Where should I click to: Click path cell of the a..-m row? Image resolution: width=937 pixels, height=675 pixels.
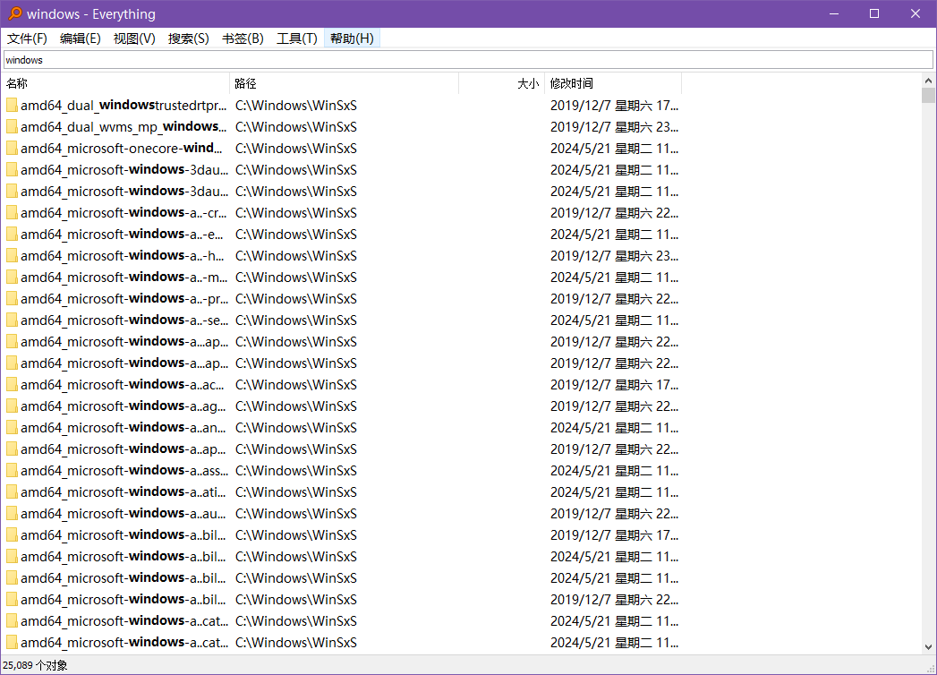point(296,278)
